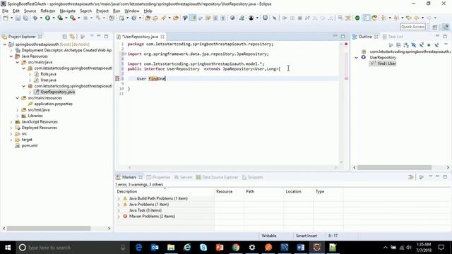452x254 pixels.
Task: Click the Open Perspective icon
Action: pyautogui.click(x=435, y=27)
